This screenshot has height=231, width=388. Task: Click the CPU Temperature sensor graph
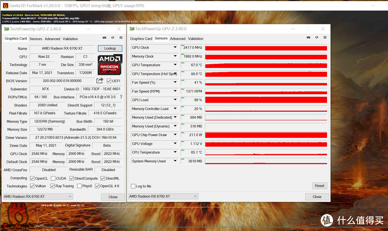click(266, 152)
